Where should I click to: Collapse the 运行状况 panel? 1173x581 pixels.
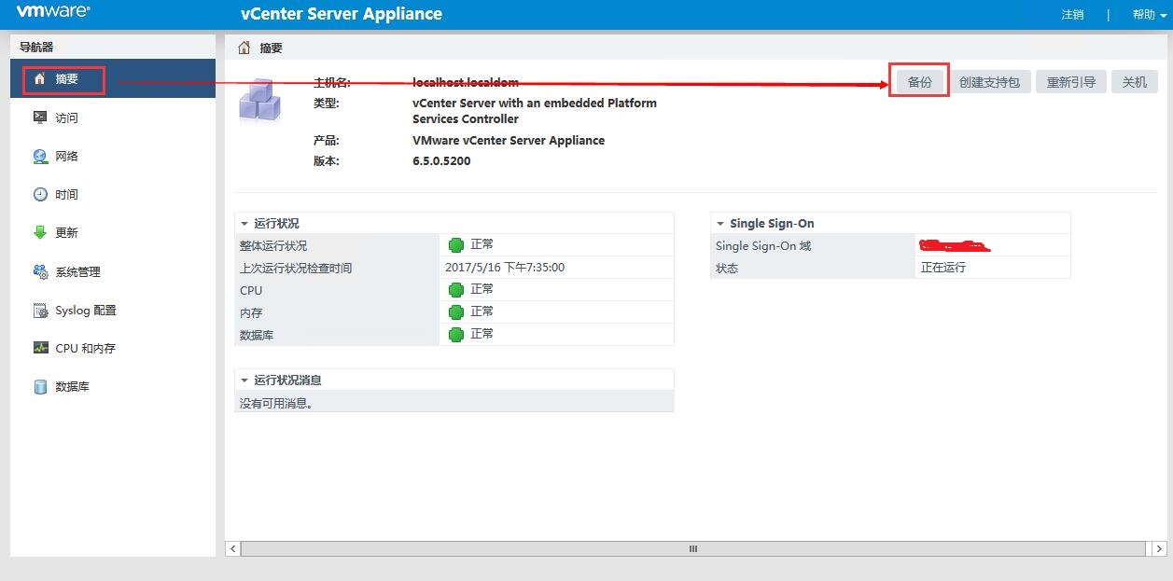[x=244, y=224]
